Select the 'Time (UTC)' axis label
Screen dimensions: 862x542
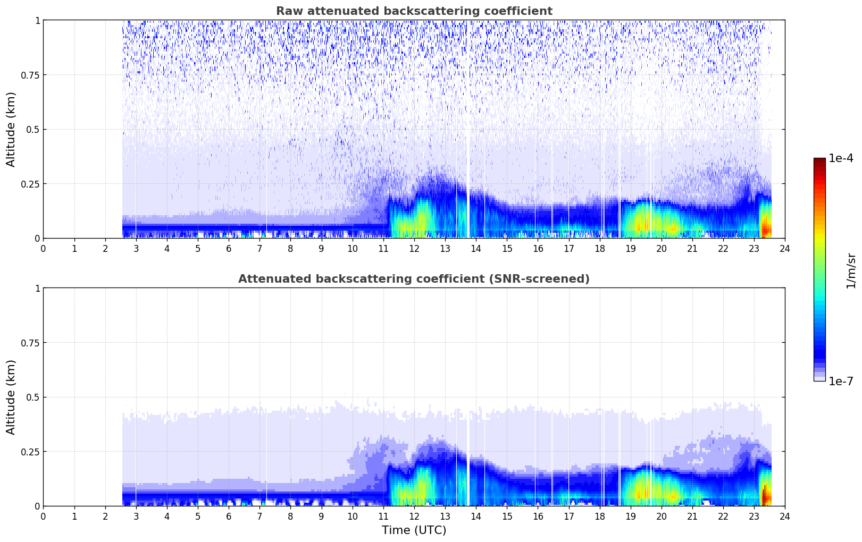[x=414, y=530]
